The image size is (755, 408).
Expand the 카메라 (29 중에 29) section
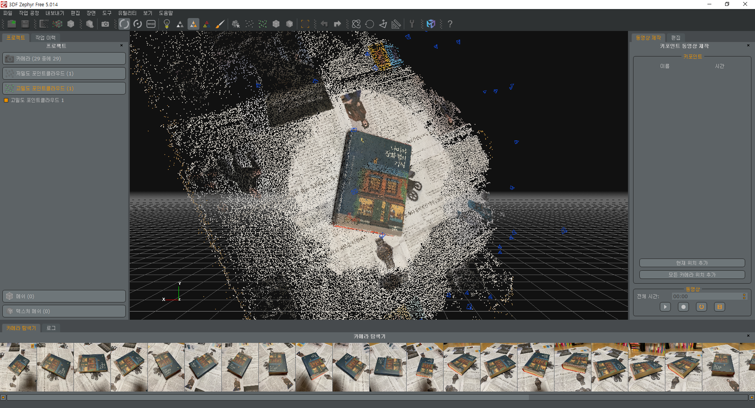[64, 58]
